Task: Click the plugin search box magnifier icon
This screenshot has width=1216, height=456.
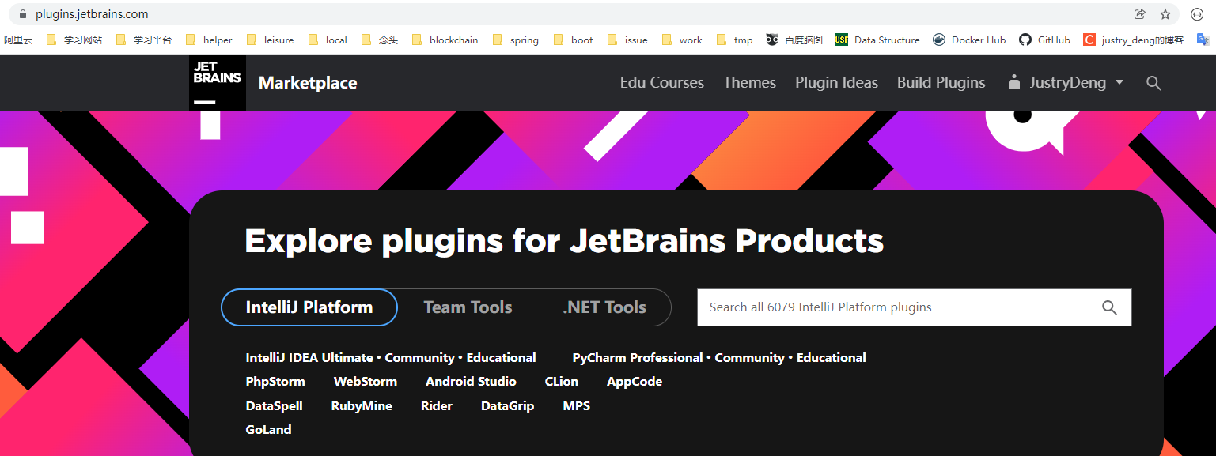Action: [1109, 307]
